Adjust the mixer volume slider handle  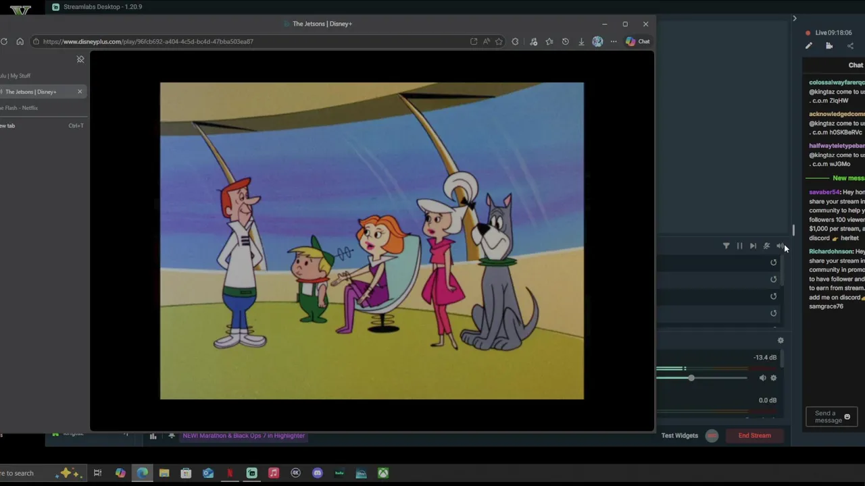click(691, 378)
